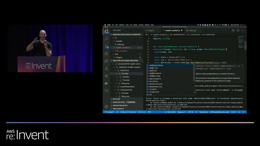Choose addError from the suggestion list
Viewport: 260px width, 146px height.
tap(169, 68)
